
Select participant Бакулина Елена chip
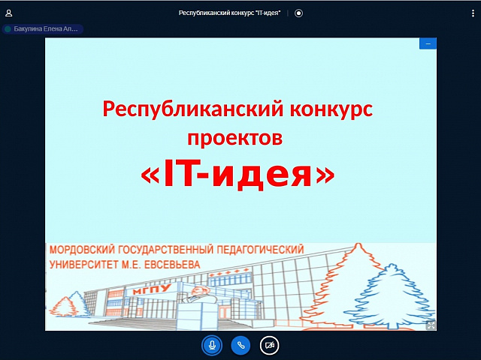(x=43, y=29)
